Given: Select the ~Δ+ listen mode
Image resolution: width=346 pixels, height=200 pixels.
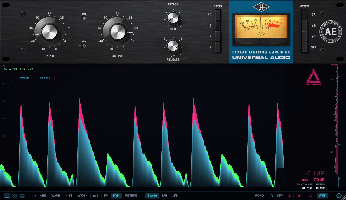Looking at the screenshot, I should (299, 196).
